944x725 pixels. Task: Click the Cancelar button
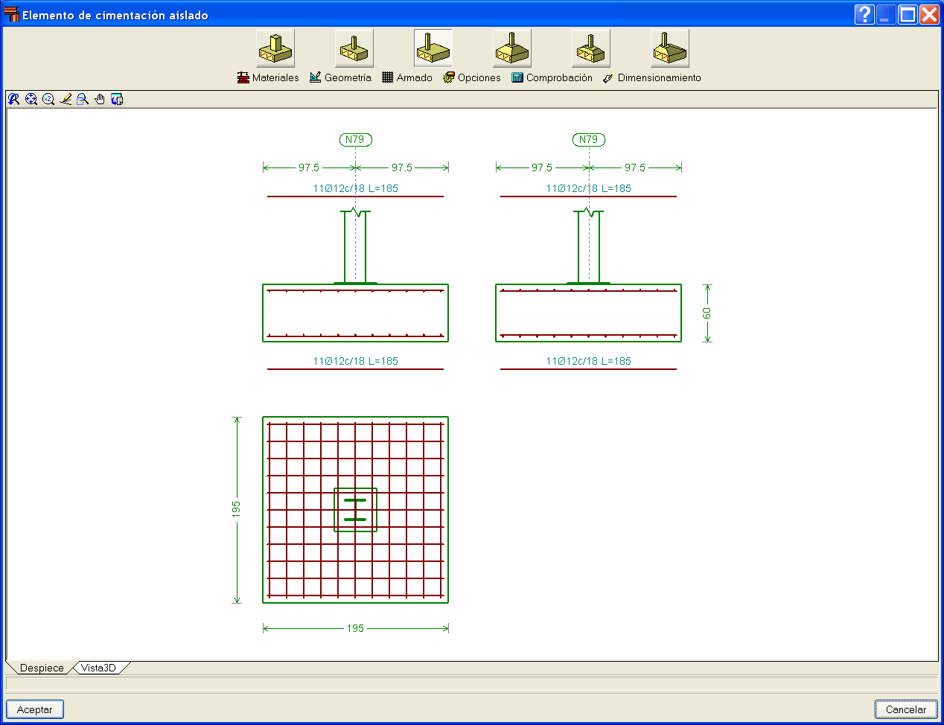click(906, 709)
